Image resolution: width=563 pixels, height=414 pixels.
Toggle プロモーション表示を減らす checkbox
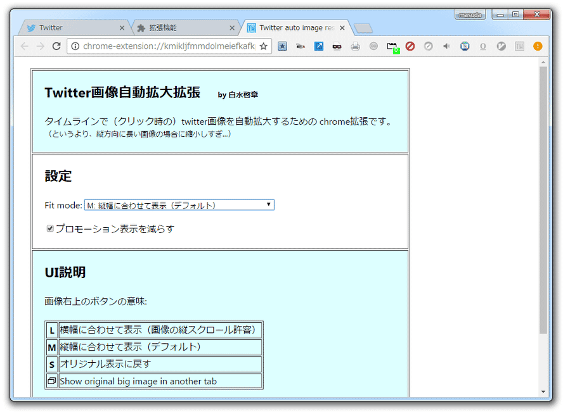(x=50, y=229)
